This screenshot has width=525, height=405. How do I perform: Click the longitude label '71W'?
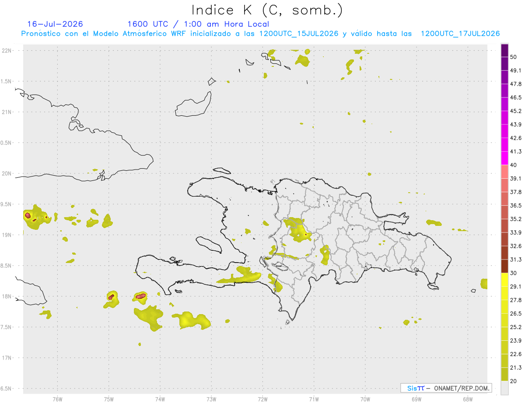[x=314, y=399]
